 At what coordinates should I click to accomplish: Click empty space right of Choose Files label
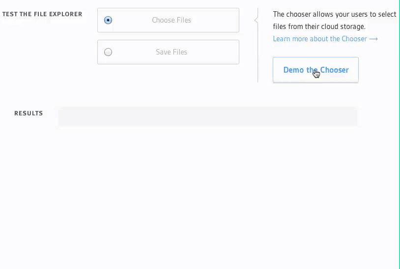tap(214, 20)
